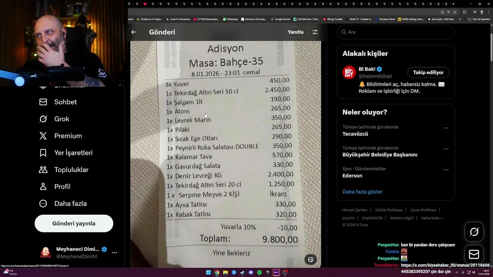Open Erişilebilirlik footer link
Image resolution: width=493 pixels, height=277 pixels.
(372, 218)
